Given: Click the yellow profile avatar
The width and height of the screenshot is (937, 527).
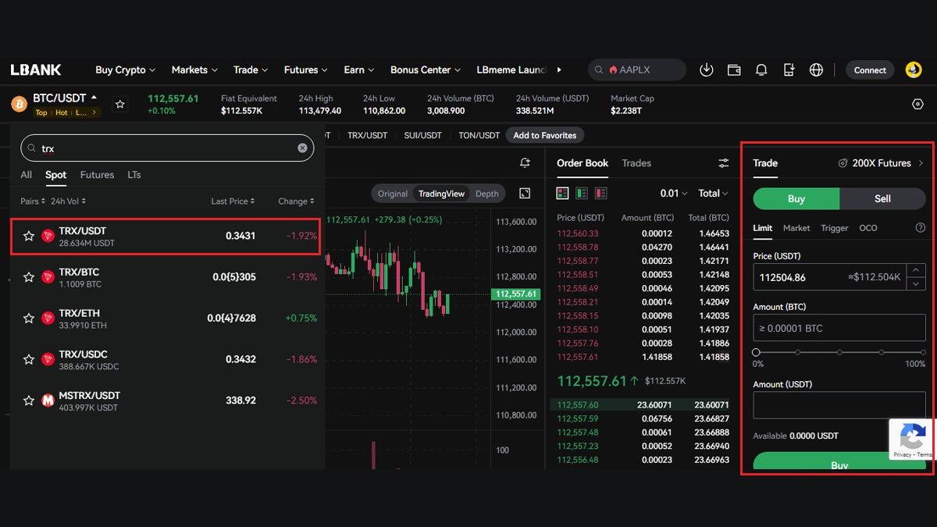Looking at the screenshot, I should pyautogui.click(x=914, y=69).
